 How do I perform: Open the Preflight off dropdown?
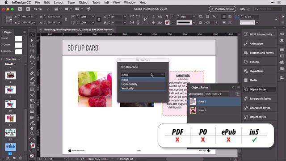tap(135, 159)
